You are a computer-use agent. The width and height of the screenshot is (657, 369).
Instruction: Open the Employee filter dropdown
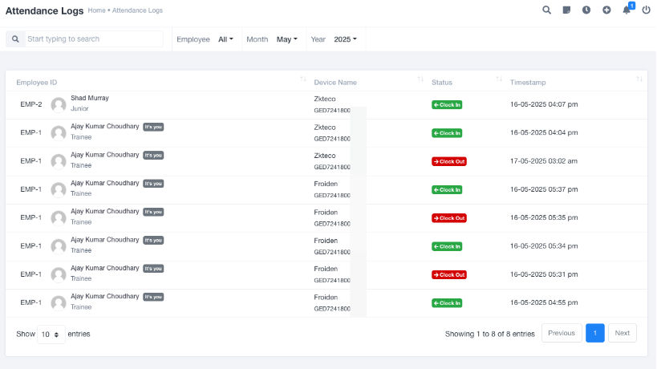(x=225, y=39)
